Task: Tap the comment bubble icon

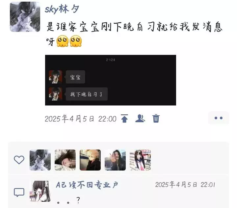Action: (x=19, y=192)
